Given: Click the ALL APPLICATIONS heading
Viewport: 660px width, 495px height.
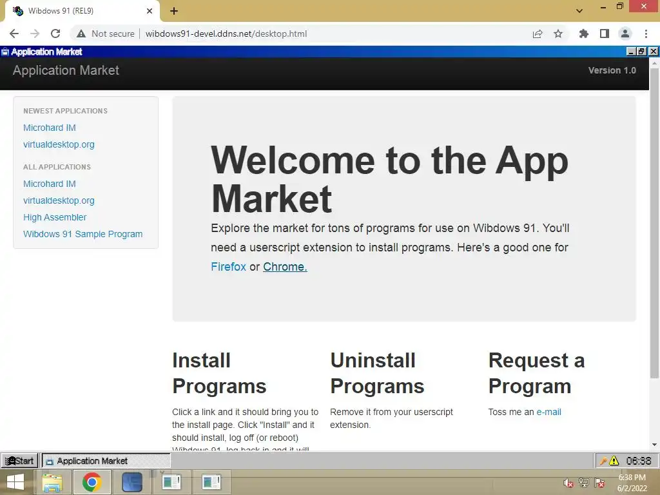Looking at the screenshot, I should pos(57,167).
